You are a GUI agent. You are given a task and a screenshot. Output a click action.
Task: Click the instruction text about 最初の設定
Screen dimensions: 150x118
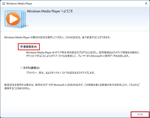click(x=58, y=37)
